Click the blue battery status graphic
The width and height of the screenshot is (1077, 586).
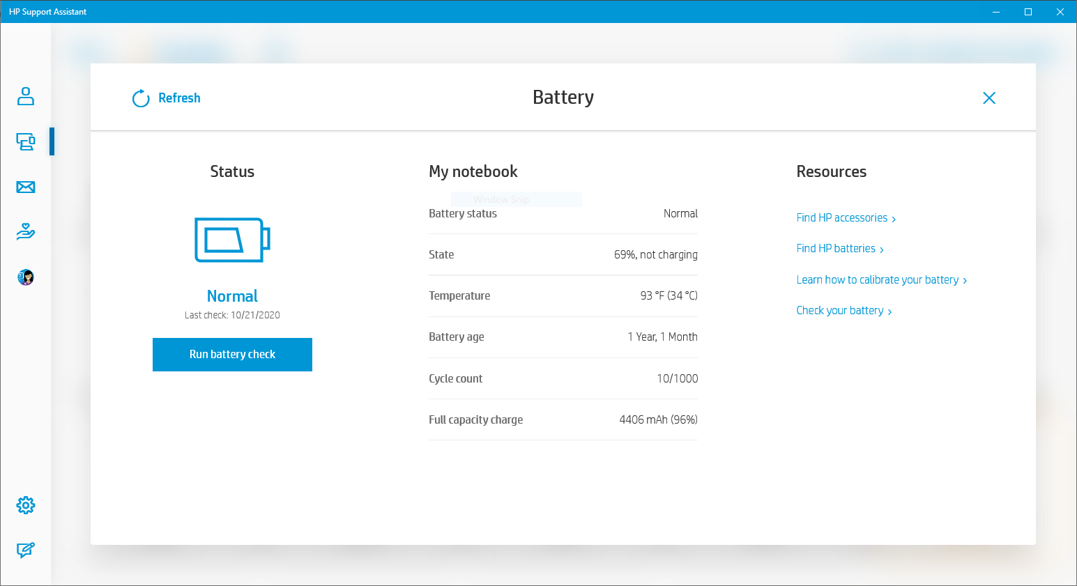(232, 240)
